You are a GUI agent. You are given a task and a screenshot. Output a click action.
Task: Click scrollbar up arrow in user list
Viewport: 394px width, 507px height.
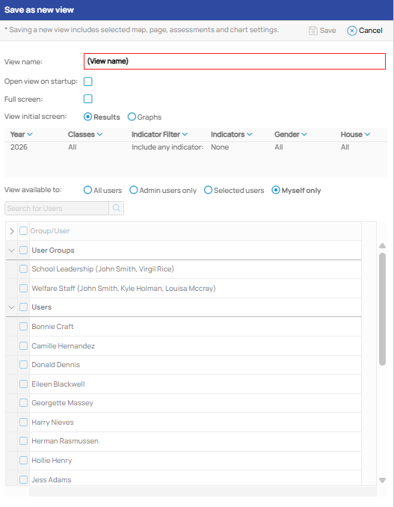point(382,246)
